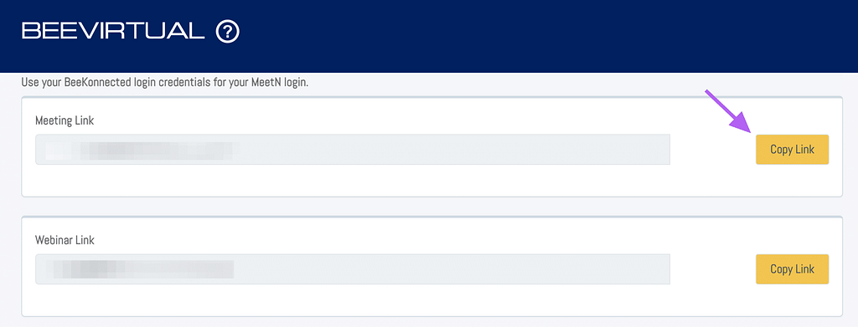Click the blurred meeting URL text
This screenshot has height=327, width=858.
click(142, 151)
